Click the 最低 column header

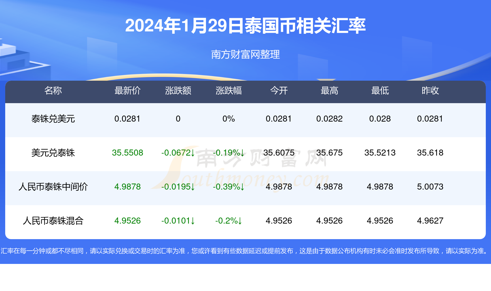coord(380,90)
